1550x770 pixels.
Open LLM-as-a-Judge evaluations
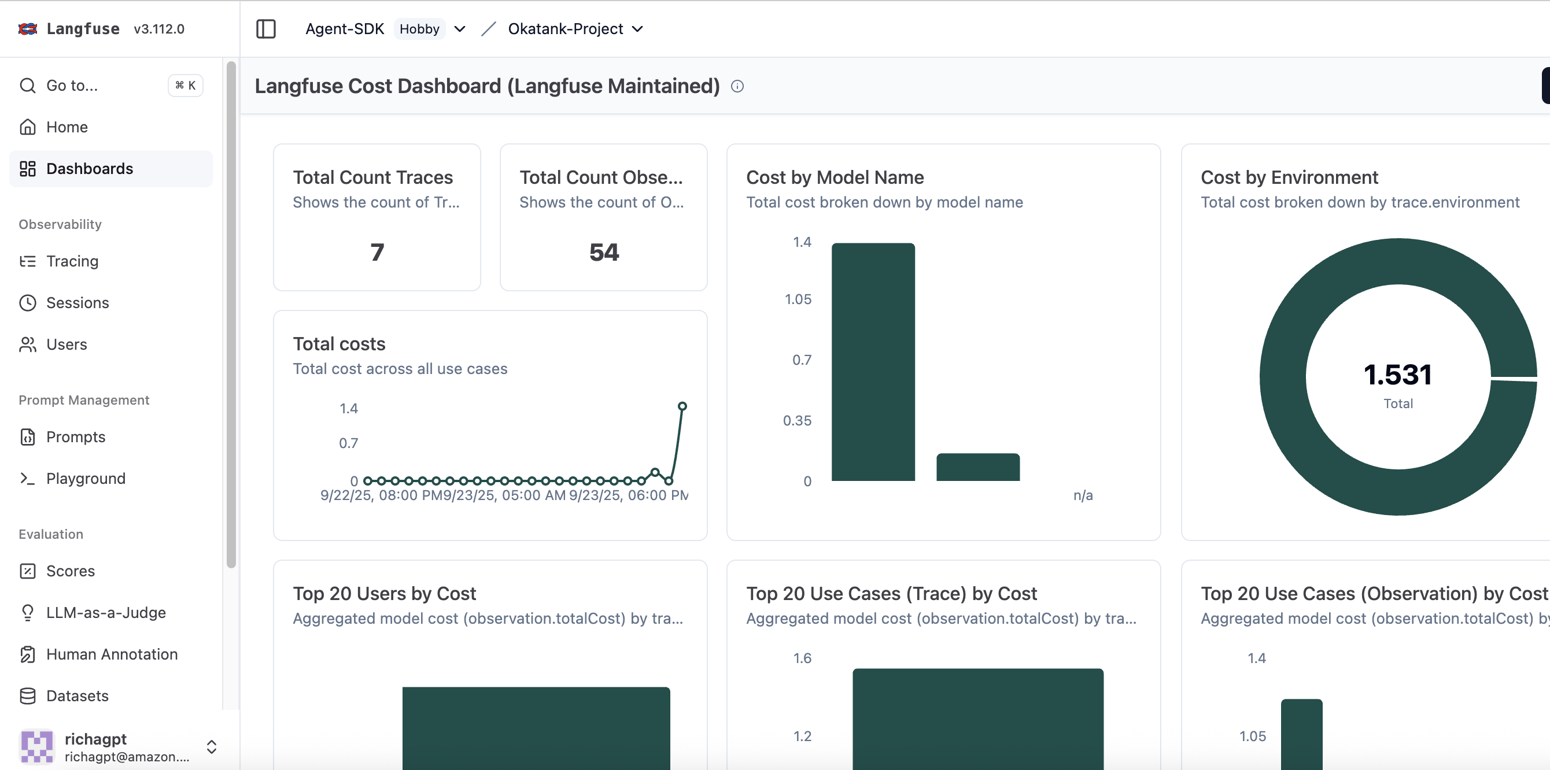click(x=106, y=612)
